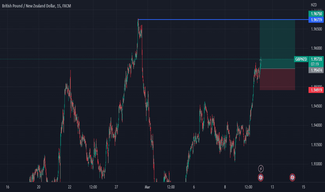This screenshot has height=192, width=325.
Task: Click the 20 date label on time axis
Action: [39, 187]
